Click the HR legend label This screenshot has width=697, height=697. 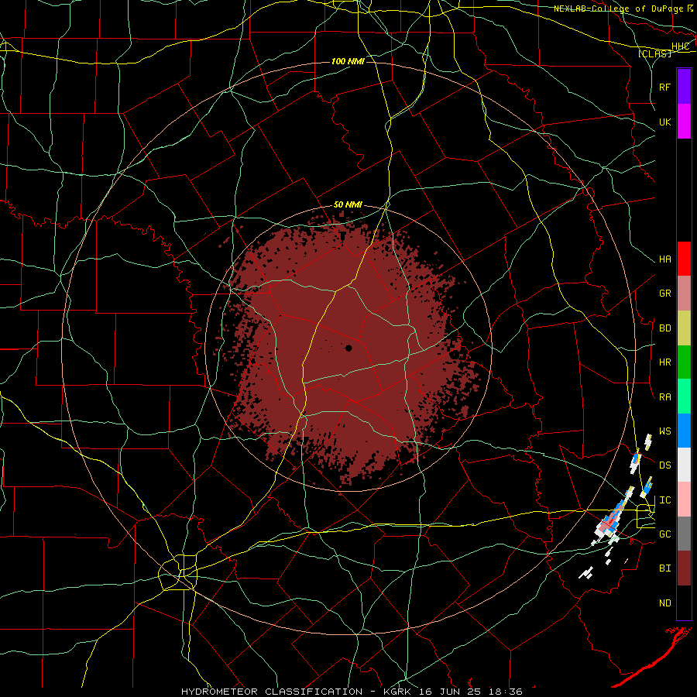click(664, 362)
